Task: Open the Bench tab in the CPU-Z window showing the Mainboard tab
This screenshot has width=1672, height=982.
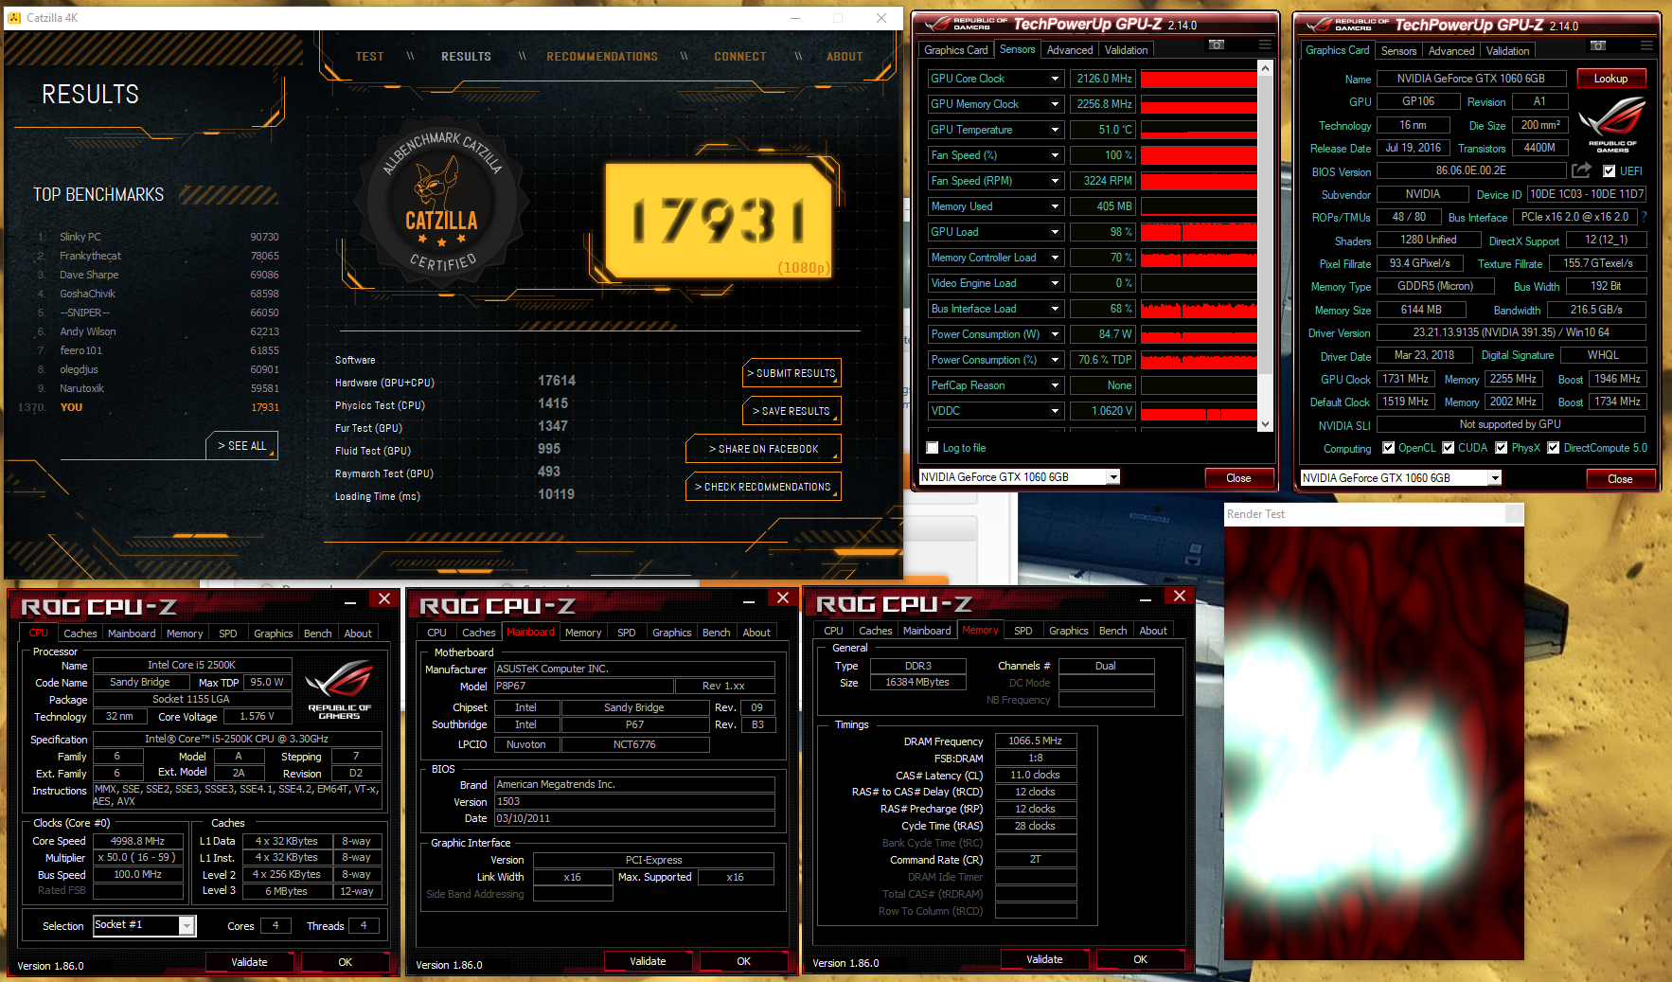Action: point(717,633)
